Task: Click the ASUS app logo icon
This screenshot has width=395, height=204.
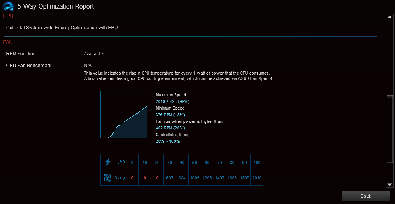Action: (x=8, y=6)
